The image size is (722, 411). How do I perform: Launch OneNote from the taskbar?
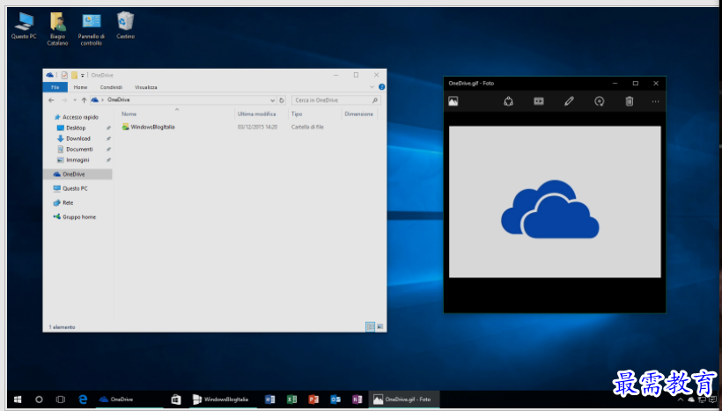357,400
